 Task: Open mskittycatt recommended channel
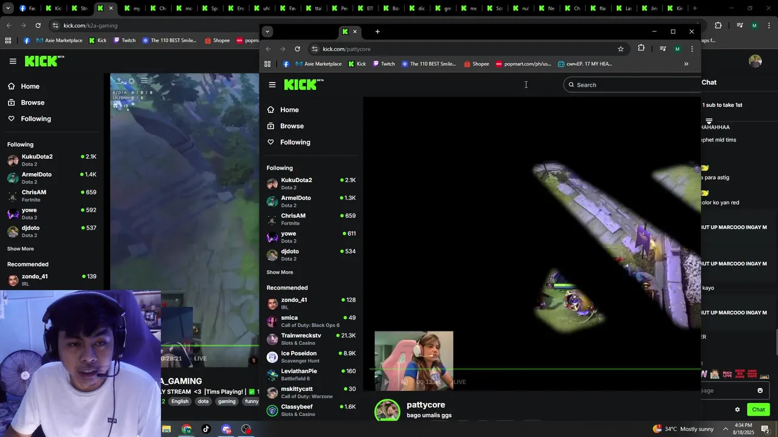(x=311, y=393)
